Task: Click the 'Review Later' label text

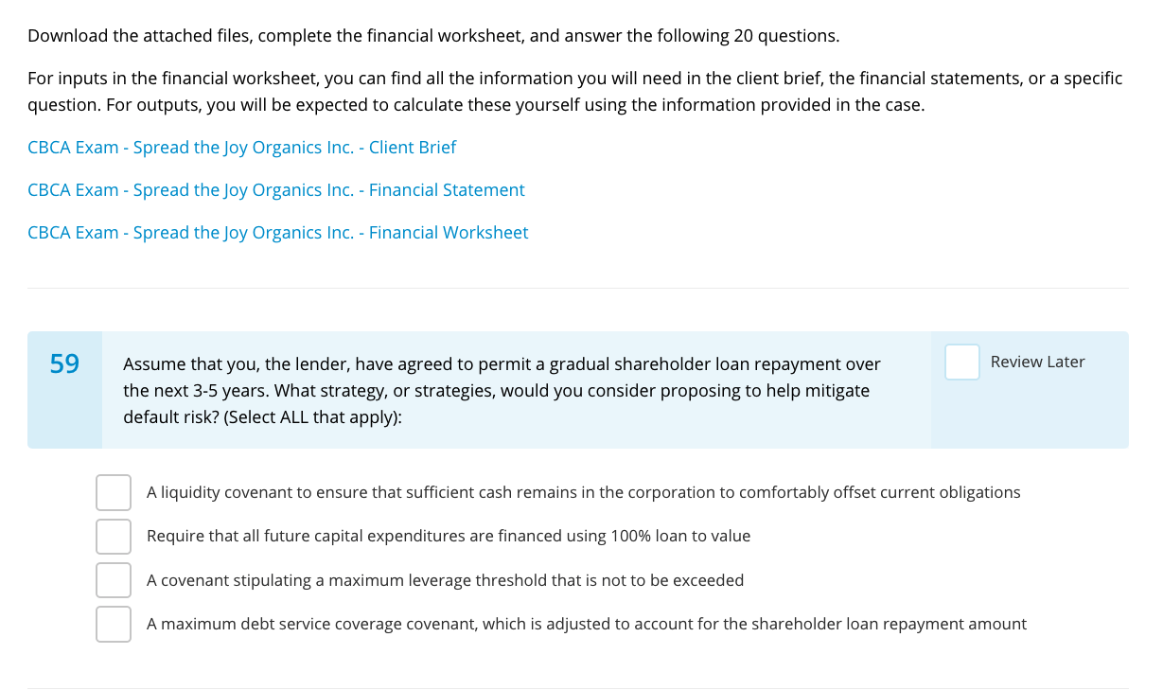Action: tap(1037, 363)
